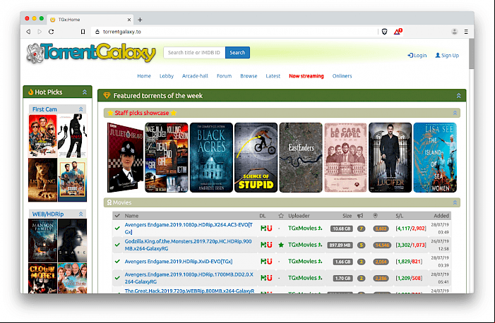Image resolution: width=495 pixels, height=323 pixels.
Task: Collapse the Hot Picks panel
Action: click(x=85, y=92)
